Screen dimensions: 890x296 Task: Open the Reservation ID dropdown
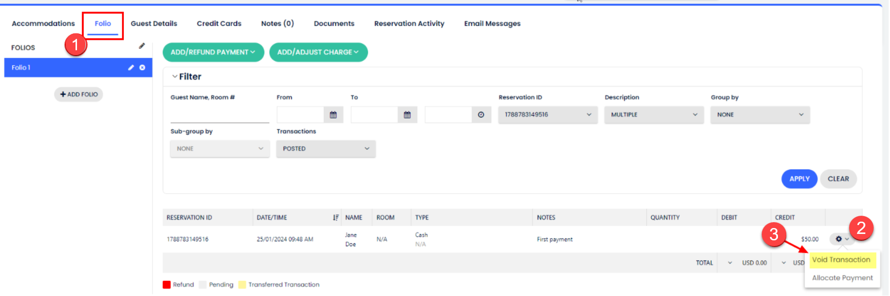(547, 115)
